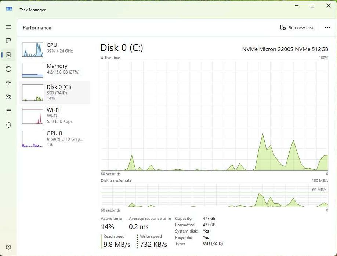The width and height of the screenshot is (337, 256).
Task: Click the Active time large graph
Action: pyautogui.click(x=214, y=116)
